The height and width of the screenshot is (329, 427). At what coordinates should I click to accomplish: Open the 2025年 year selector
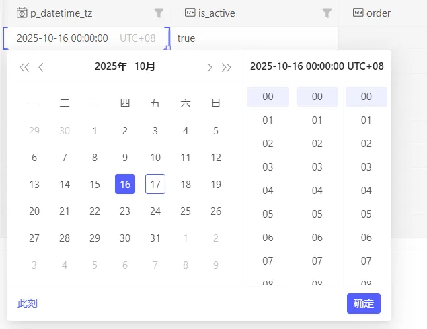pos(110,66)
